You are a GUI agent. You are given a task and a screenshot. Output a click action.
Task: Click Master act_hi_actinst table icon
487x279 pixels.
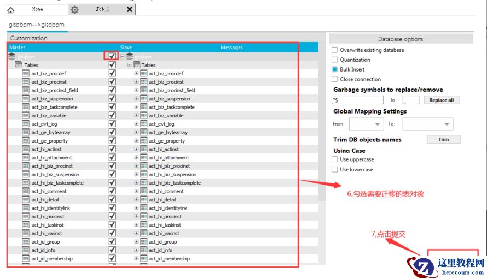click(26, 149)
